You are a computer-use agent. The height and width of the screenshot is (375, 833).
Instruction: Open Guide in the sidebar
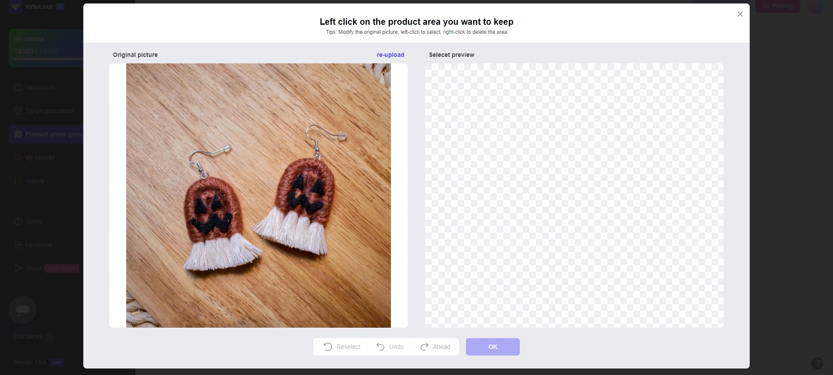click(x=28, y=221)
